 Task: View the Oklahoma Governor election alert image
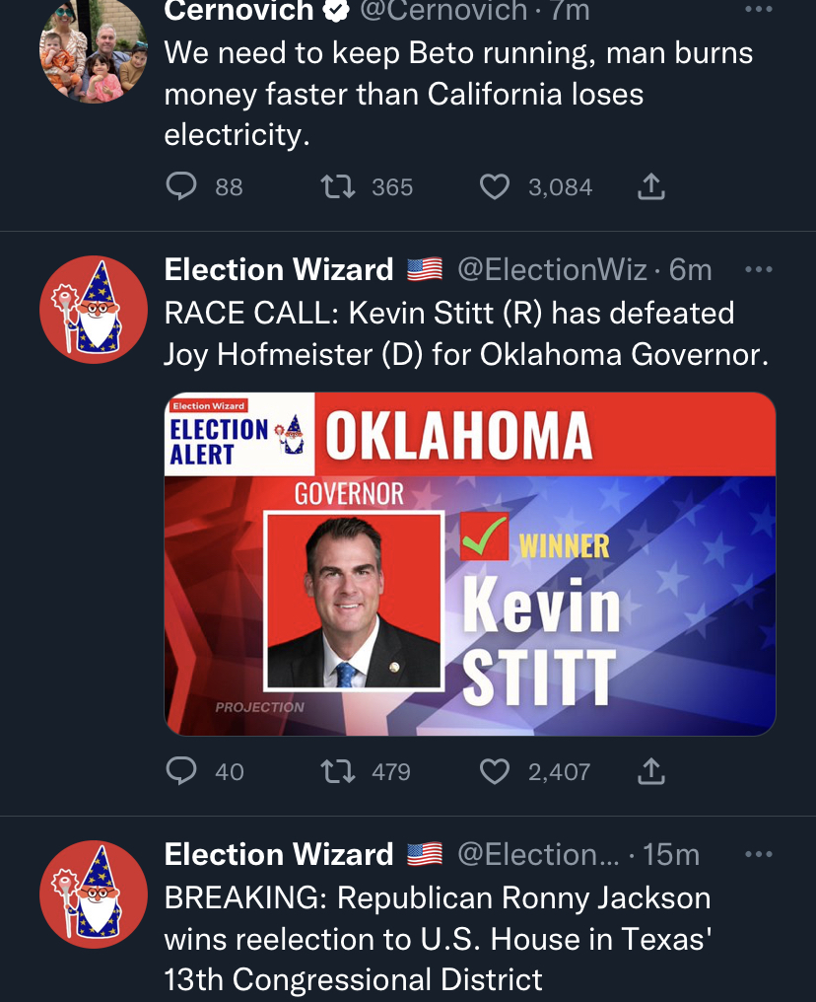coord(470,564)
